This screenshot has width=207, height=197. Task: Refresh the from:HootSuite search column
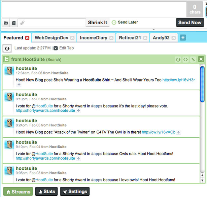point(178,60)
